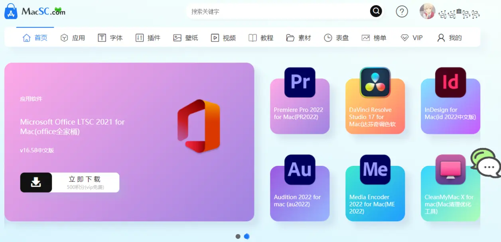
Task: Go to the 首页 tab
Action: (x=41, y=38)
